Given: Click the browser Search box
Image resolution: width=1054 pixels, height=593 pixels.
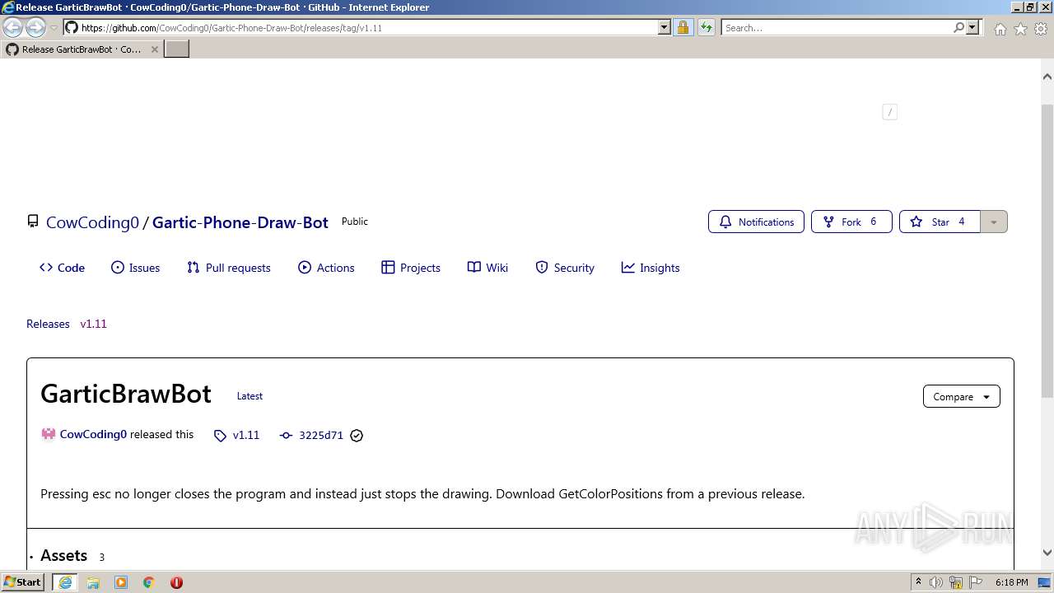Looking at the screenshot, I should (837, 27).
